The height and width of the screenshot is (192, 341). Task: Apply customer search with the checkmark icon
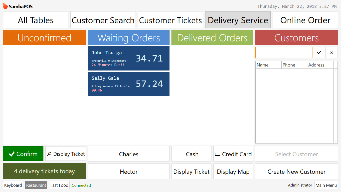[x=319, y=52]
